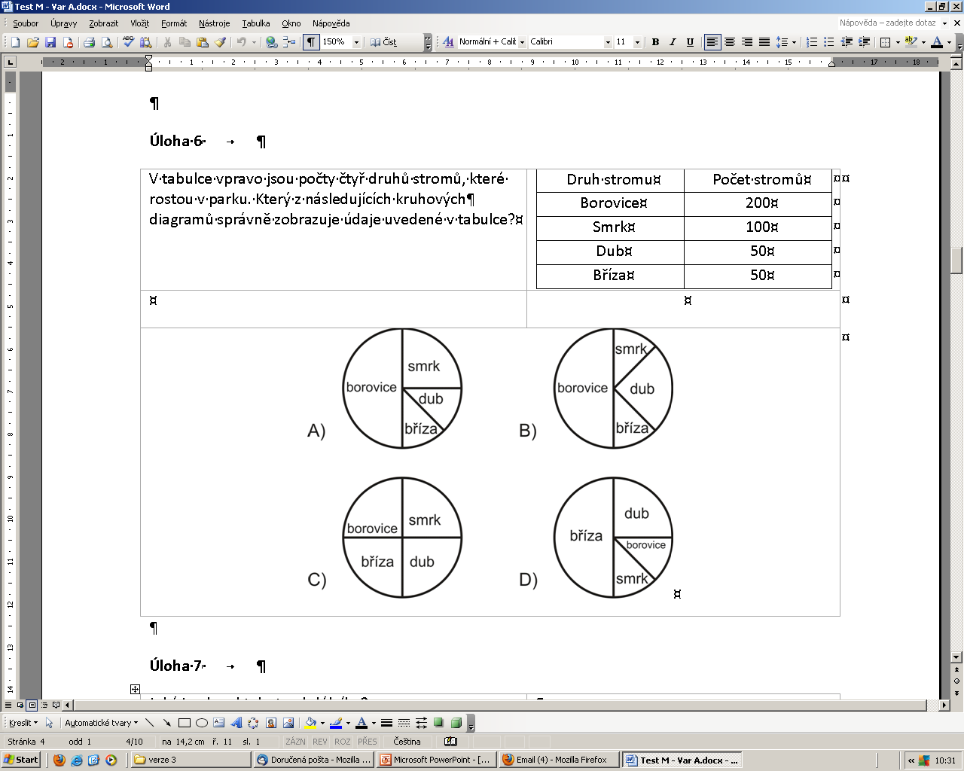The image size is (964, 771).
Task: Insert a hyperlink
Action: point(272,42)
